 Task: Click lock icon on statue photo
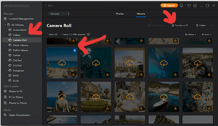[x=142, y=108]
